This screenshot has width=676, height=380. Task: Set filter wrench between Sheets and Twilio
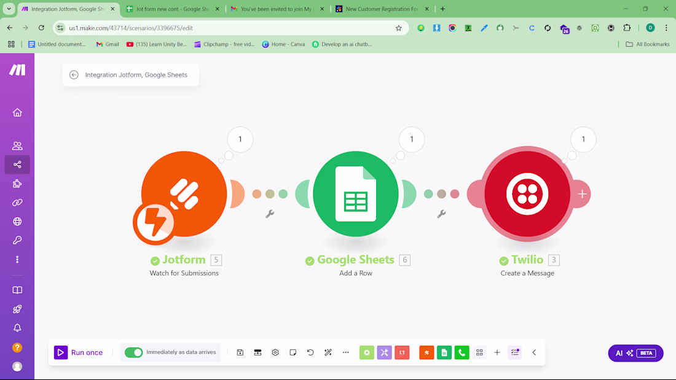(441, 214)
